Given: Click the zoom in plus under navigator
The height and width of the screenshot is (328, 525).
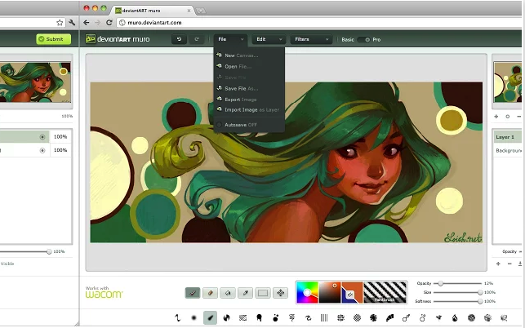Looking at the screenshot, I should pos(496,117).
